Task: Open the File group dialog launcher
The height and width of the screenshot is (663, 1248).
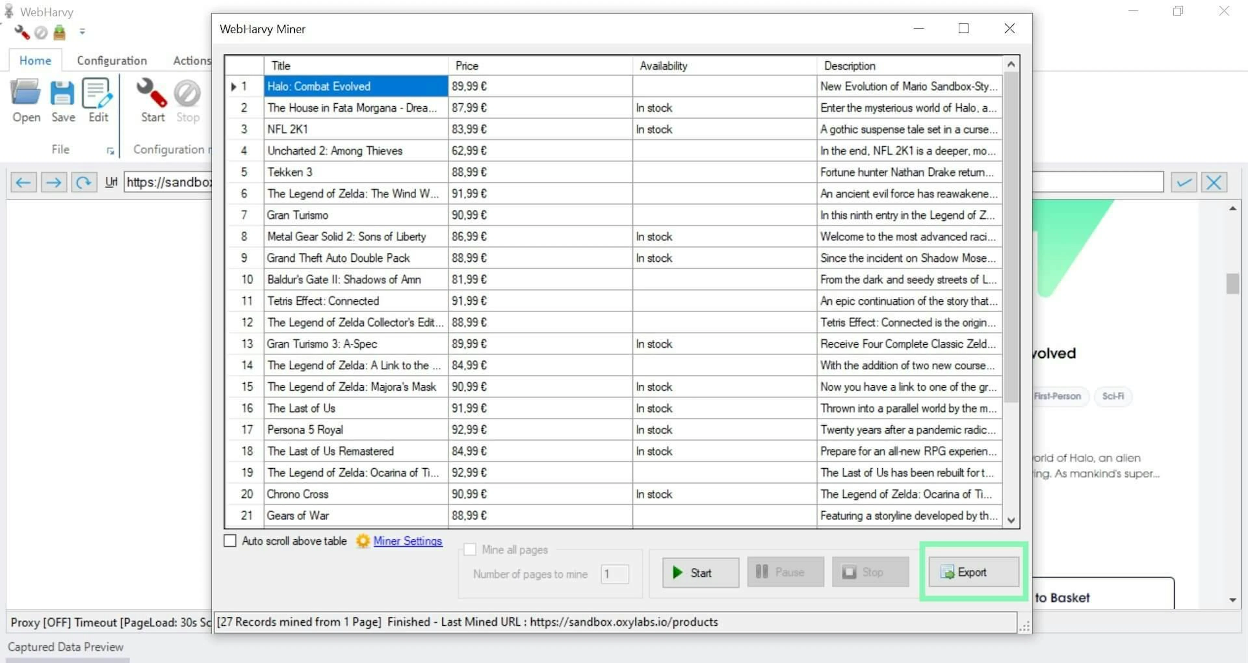Action: point(110,151)
